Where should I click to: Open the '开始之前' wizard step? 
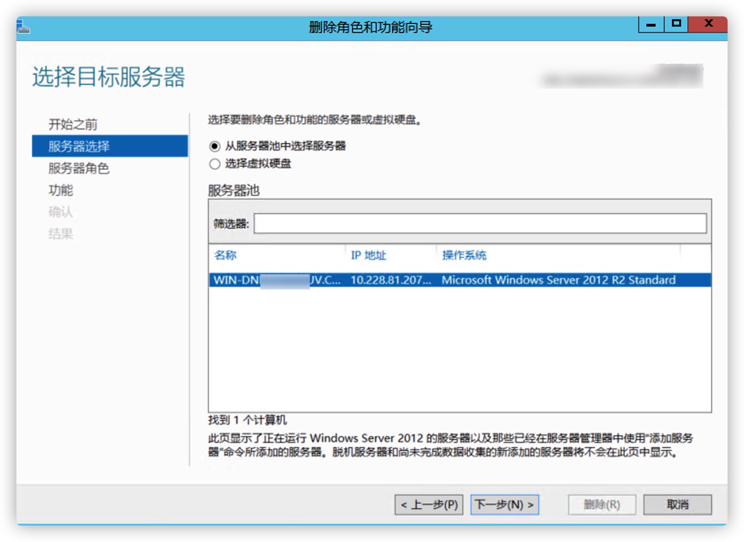pyautogui.click(x=73, y=124)
